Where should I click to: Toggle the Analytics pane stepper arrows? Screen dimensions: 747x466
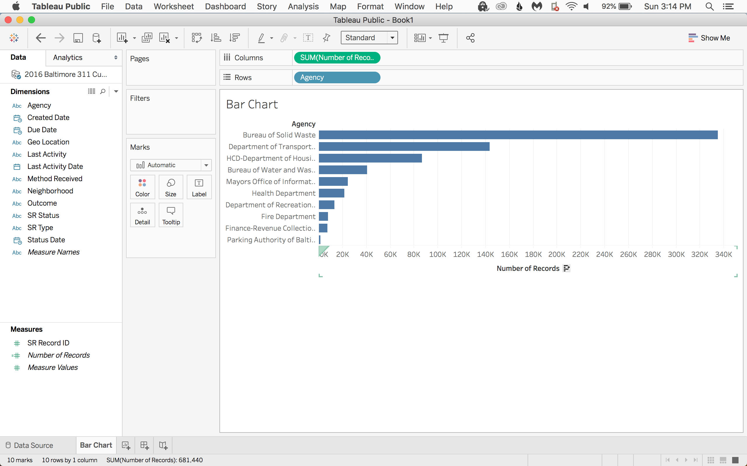tap(116, 58)
